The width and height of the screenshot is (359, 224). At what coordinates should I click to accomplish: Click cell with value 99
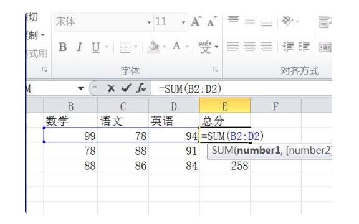(x=70, y=136)
